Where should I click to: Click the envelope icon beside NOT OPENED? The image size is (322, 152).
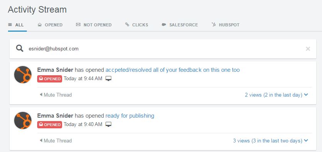point(78,24)
